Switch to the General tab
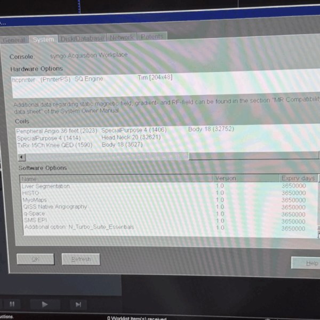The image size is (320, 320). point(14,40)
